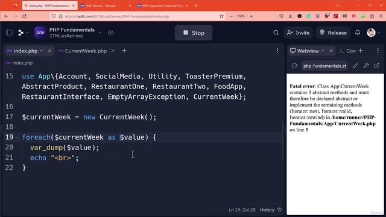386x217 pixels.
Task: Toggle the Replit sidebar panel icon
Action: coord(10,33)
